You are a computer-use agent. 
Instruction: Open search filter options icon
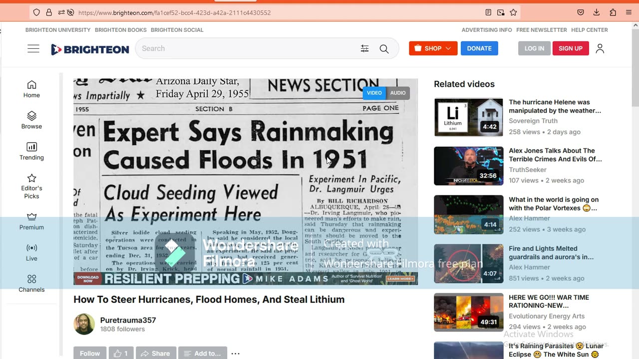click(365, 48)
